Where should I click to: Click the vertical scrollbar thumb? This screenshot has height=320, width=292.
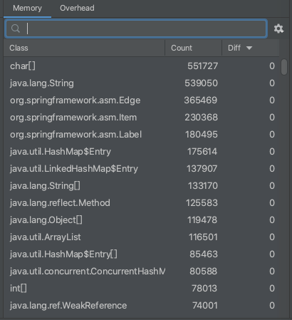pyautogui.click(x=284, y=67)
